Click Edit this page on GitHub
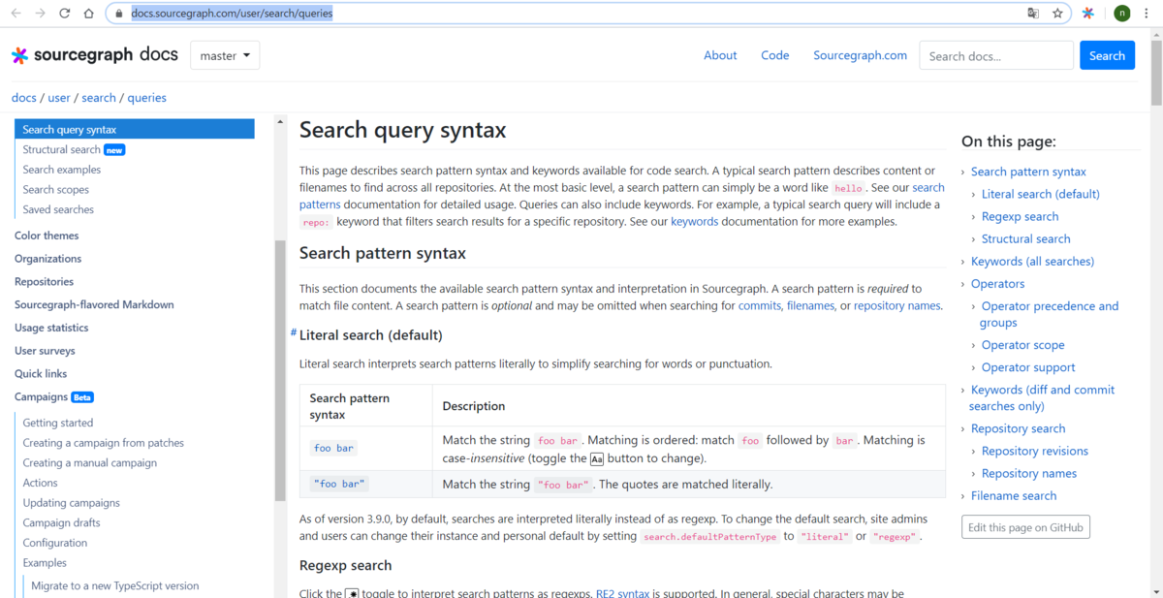Viewport: 1163px width, 598px height. point(1026,527)
